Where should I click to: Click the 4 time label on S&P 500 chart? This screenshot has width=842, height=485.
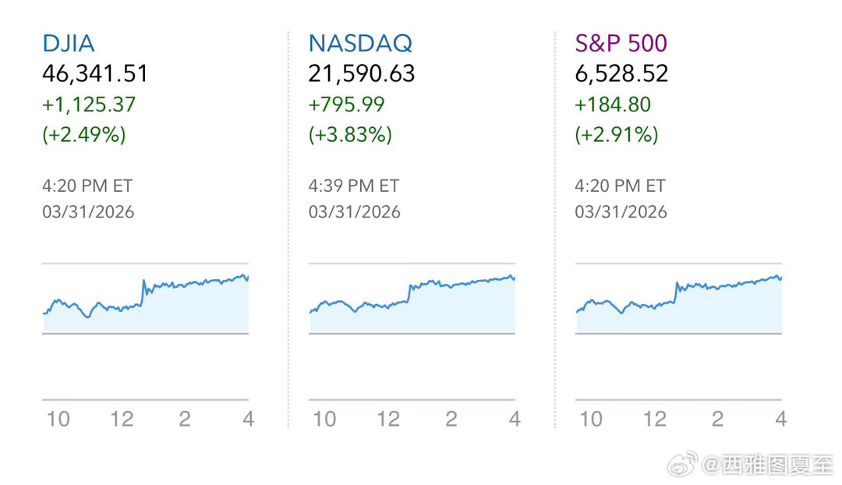[x=780, y=419]
